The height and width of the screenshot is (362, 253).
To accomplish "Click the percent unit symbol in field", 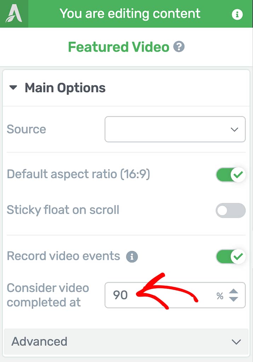I will point(220,296).
